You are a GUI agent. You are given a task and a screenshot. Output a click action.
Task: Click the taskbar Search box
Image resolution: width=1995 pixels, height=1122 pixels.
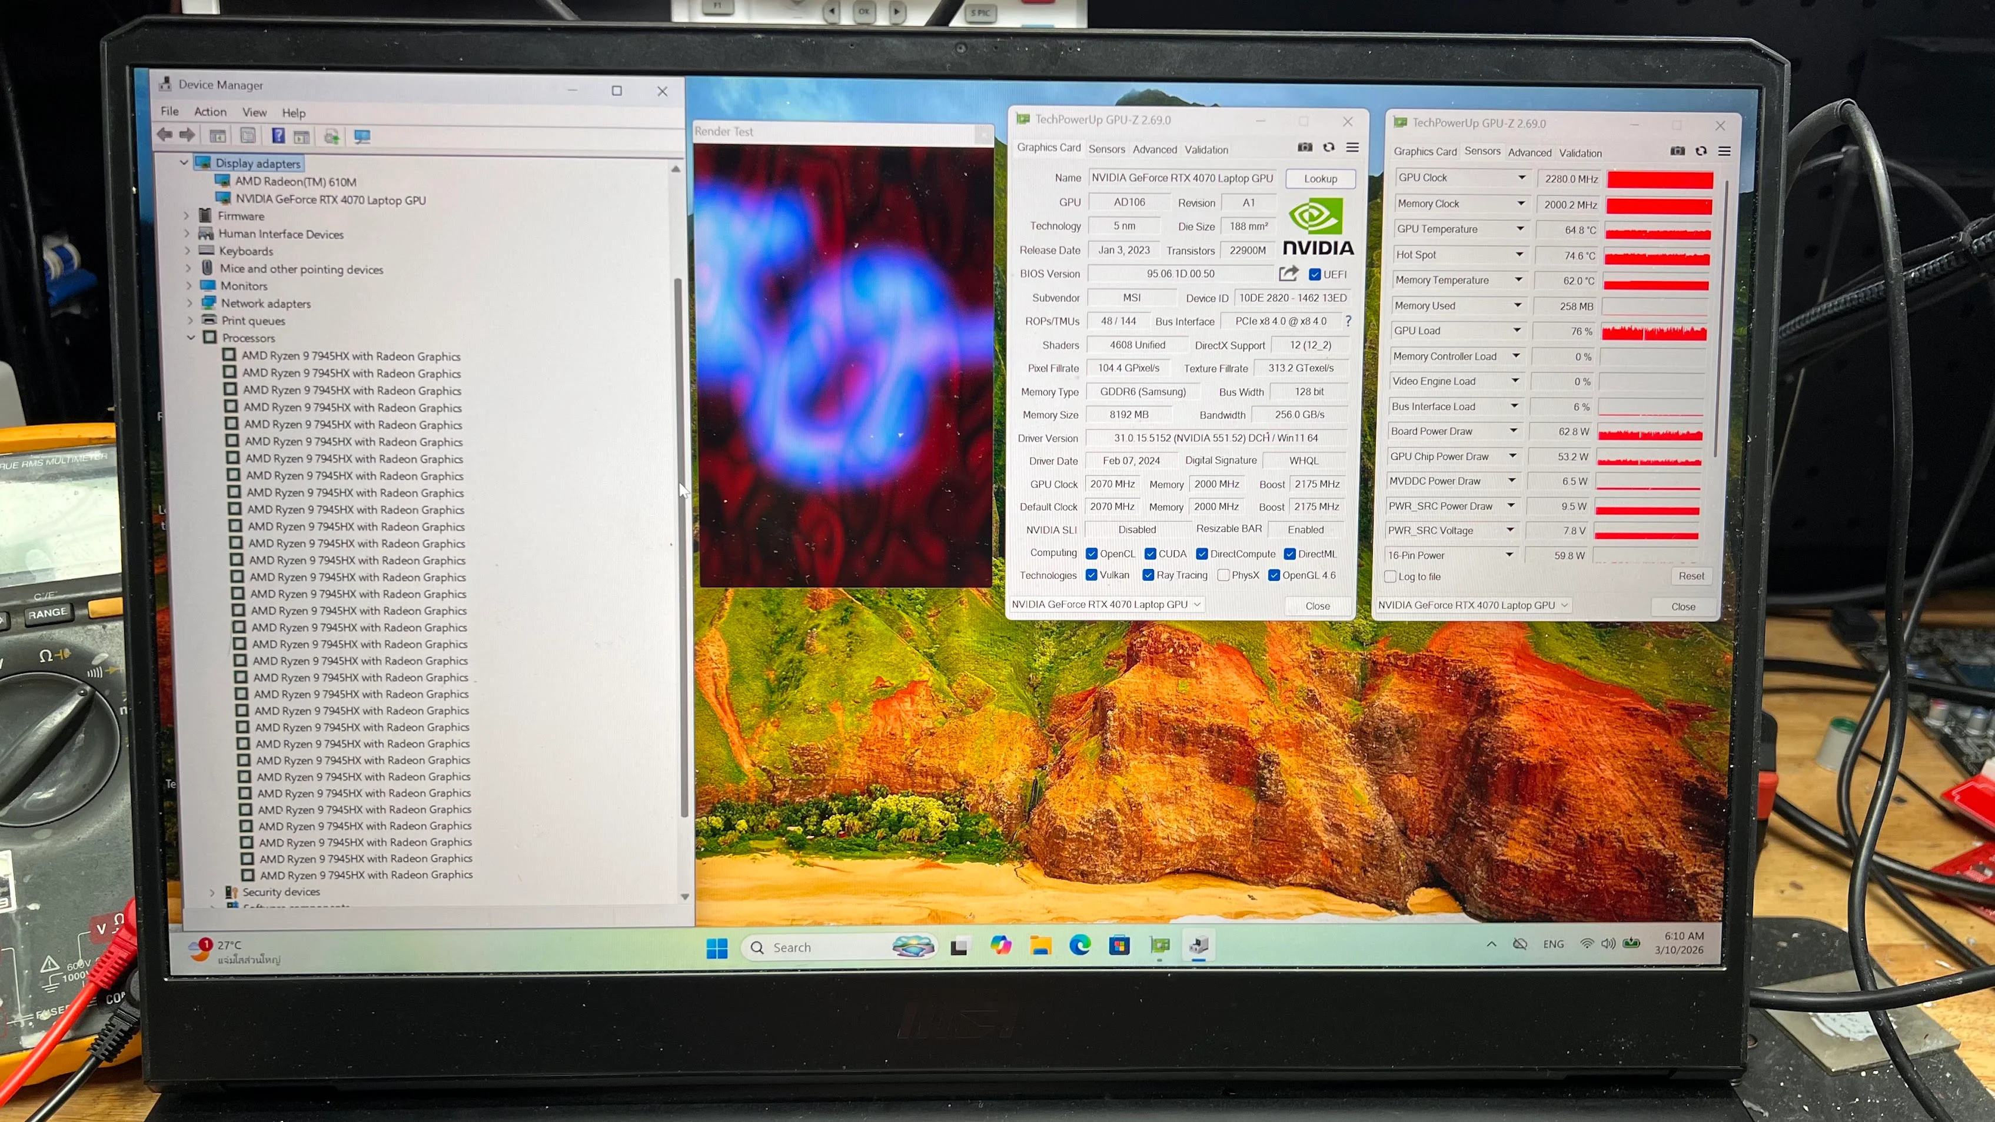840,947
